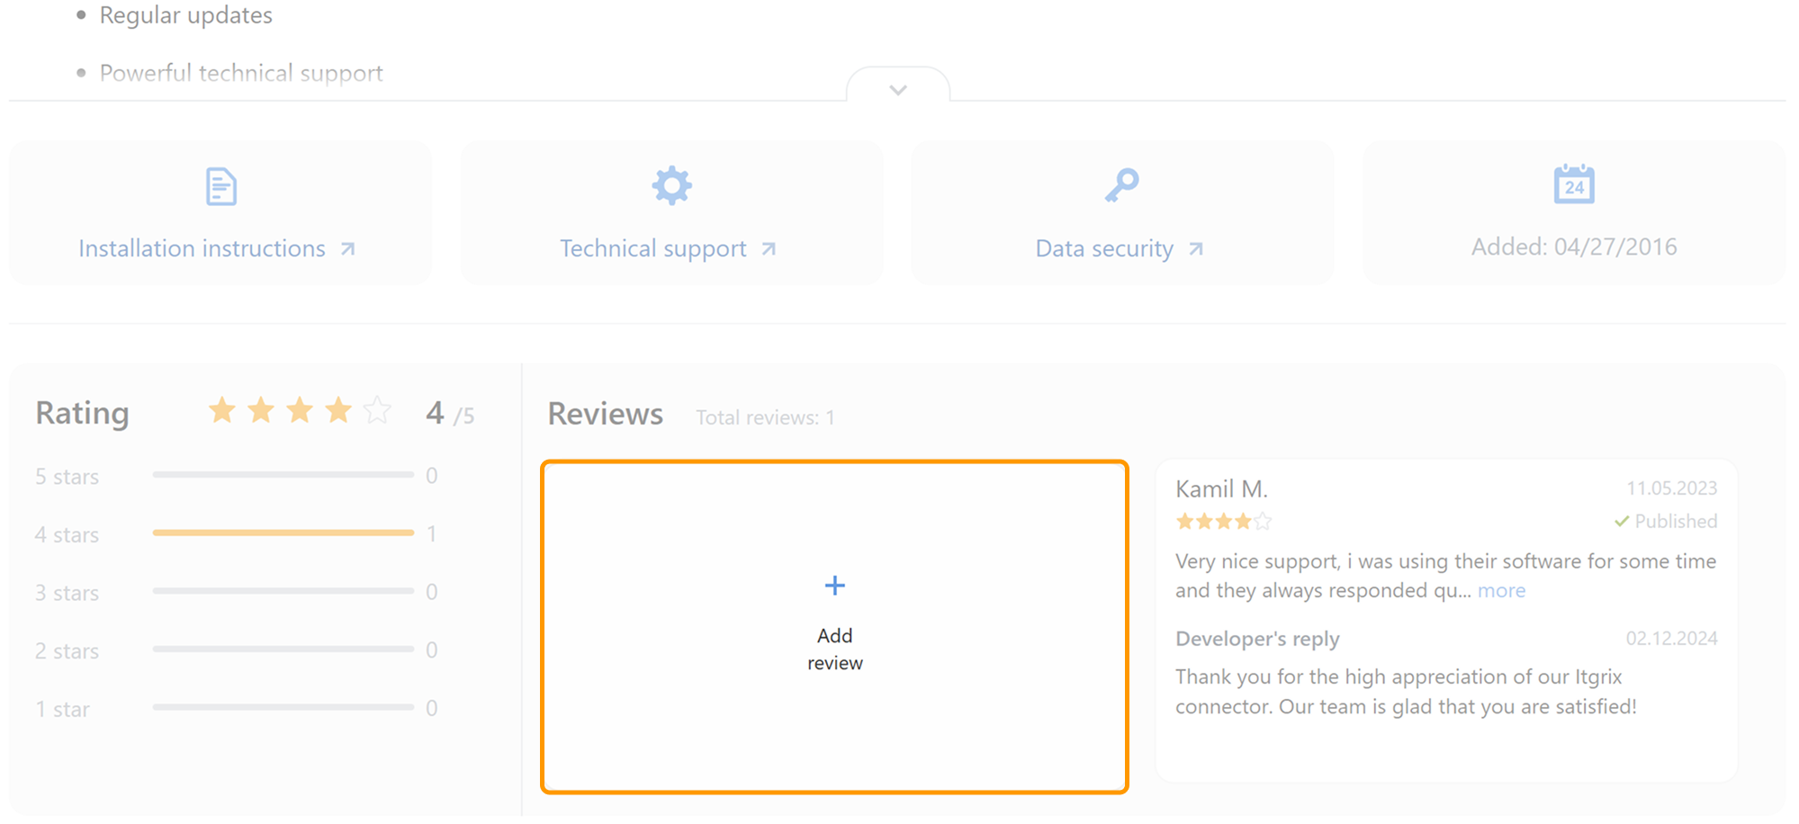
Task: Click the empty fifth star in Rating
Action: click(377, 411)
